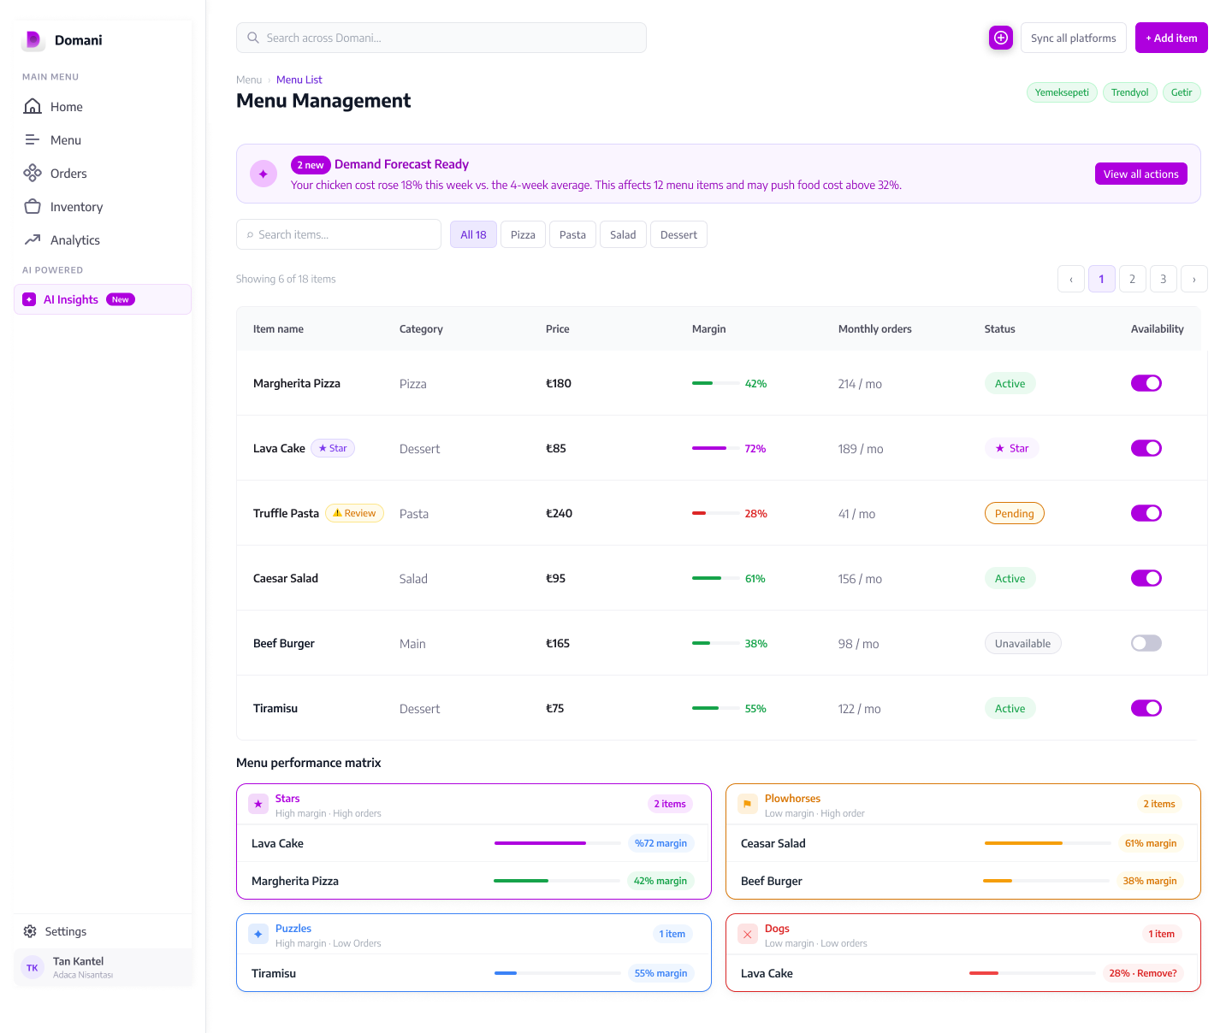
Task: Enable availability for Beef Burger
Action: tap(1146, 643)
